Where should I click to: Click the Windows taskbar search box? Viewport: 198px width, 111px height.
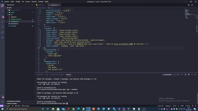23,109
